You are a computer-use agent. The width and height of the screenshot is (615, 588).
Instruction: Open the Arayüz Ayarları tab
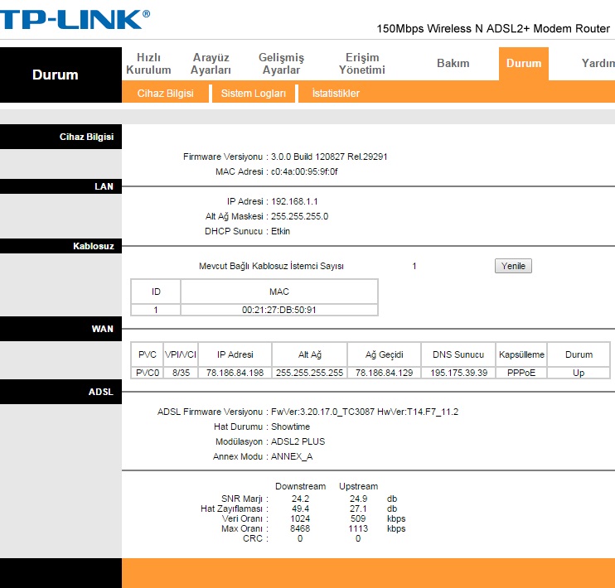click(x=211, y=64)
